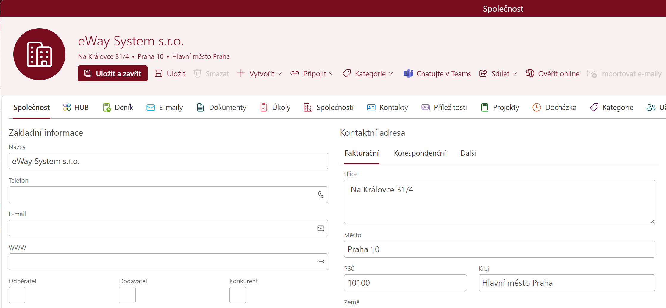Start a chat via Chatujte v Teams
This screenshot has height=308, width=666.
pyautogui.click(x=437, y=73)
